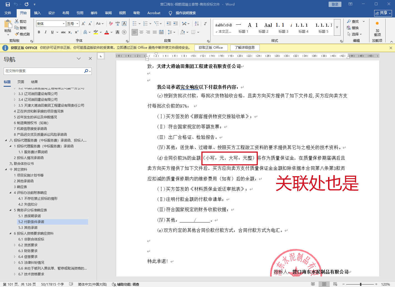Click the 共享 (Share) button
This screenshot has height=287, width=395.
[383, 13]
